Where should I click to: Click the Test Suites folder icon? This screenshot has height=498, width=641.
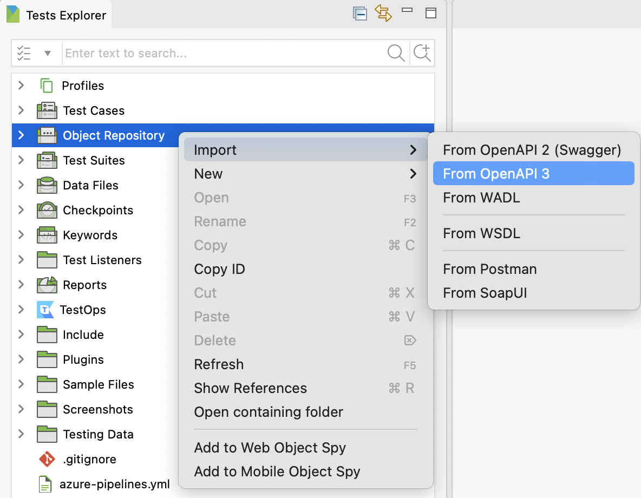[x=47, y=160]
